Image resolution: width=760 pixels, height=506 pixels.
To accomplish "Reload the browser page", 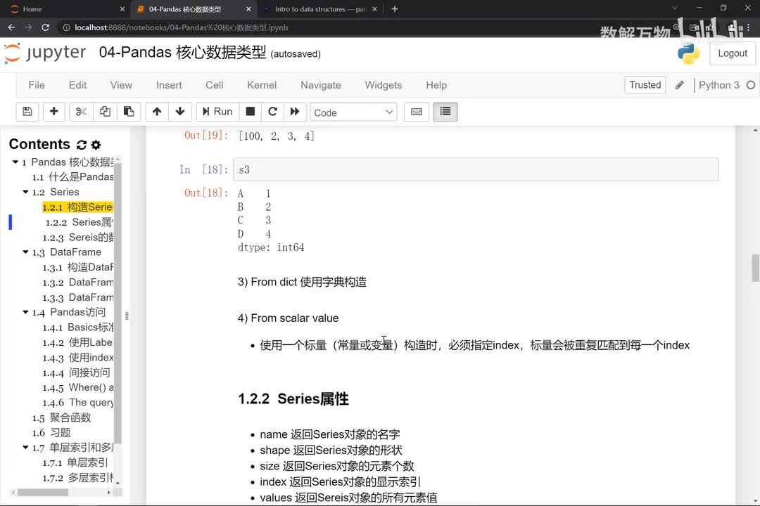I will click(x=46, y=27).
